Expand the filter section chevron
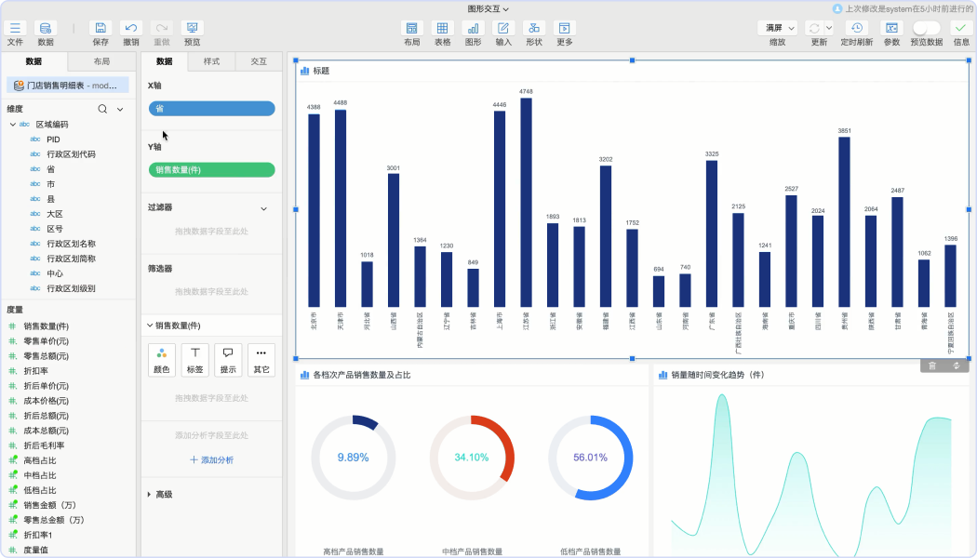 263,208
